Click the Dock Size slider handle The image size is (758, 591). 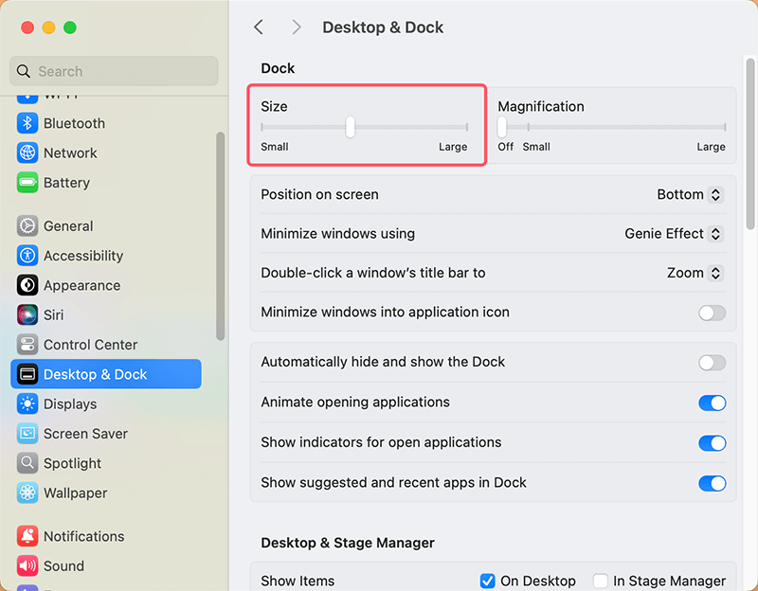click(x=351, y=127)
